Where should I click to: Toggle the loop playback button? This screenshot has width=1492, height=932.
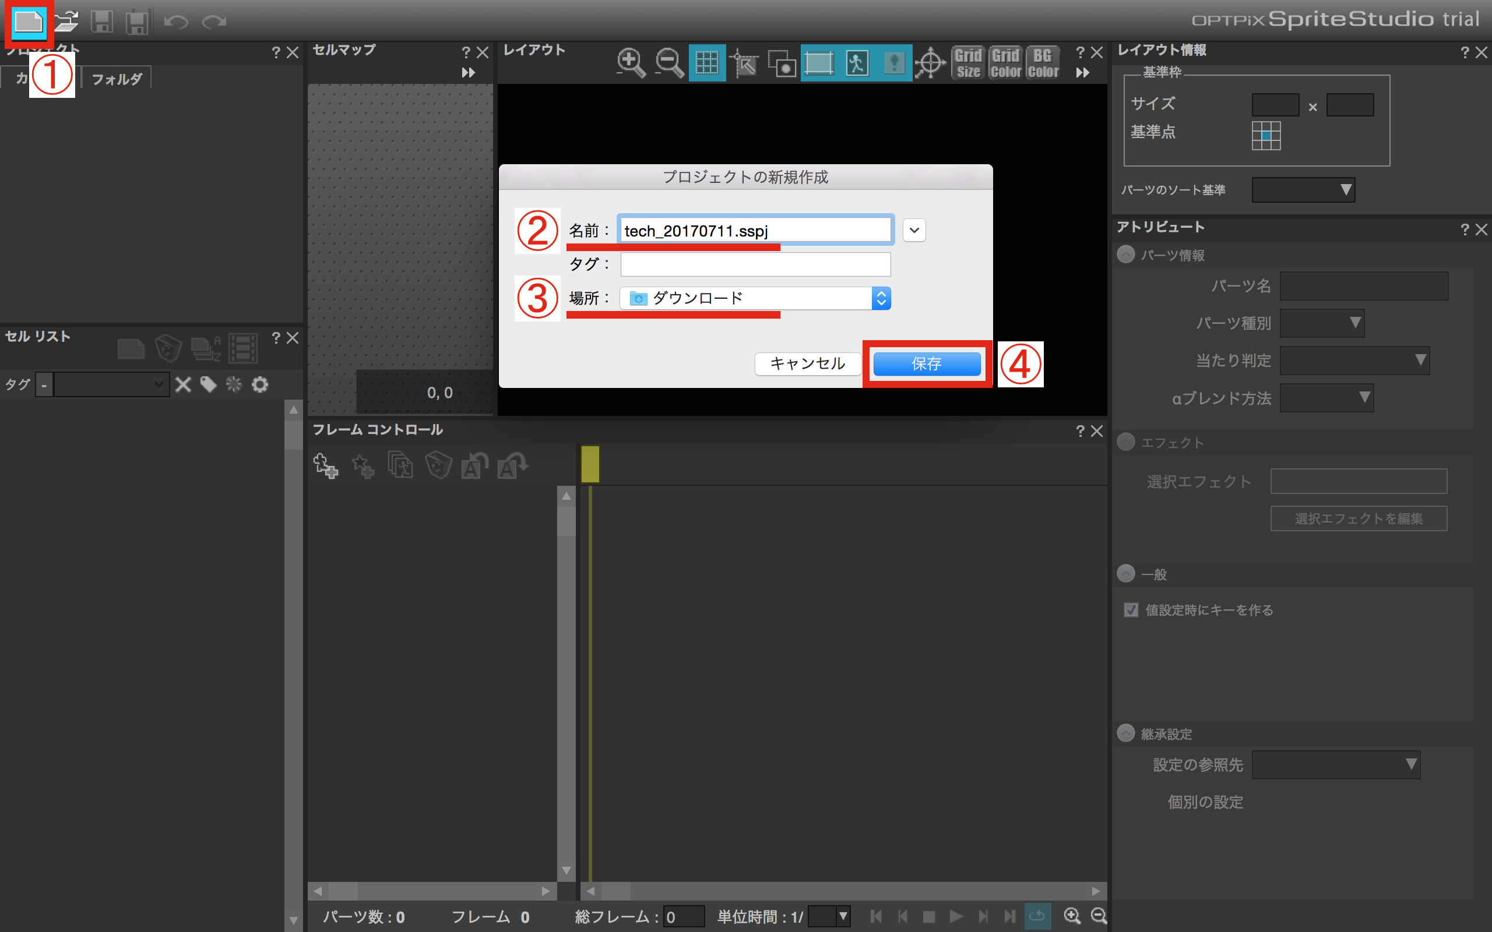click(1037, 916)
